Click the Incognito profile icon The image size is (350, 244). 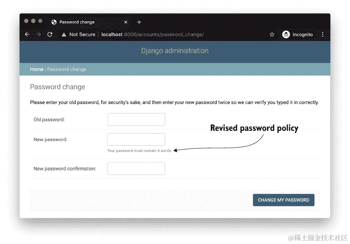pyautogui.click(x=286, y=34)
